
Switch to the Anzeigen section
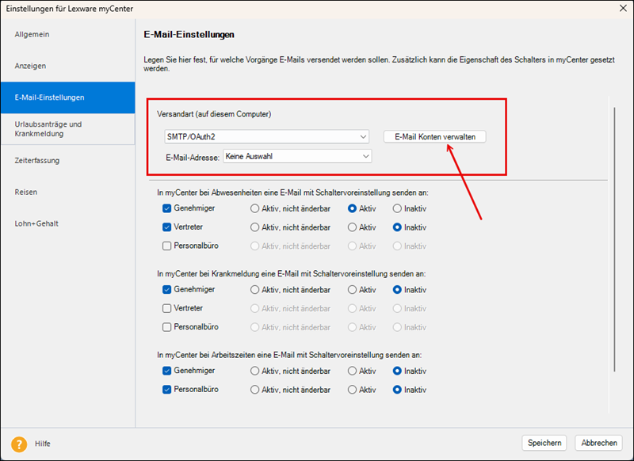pos(68,66)
